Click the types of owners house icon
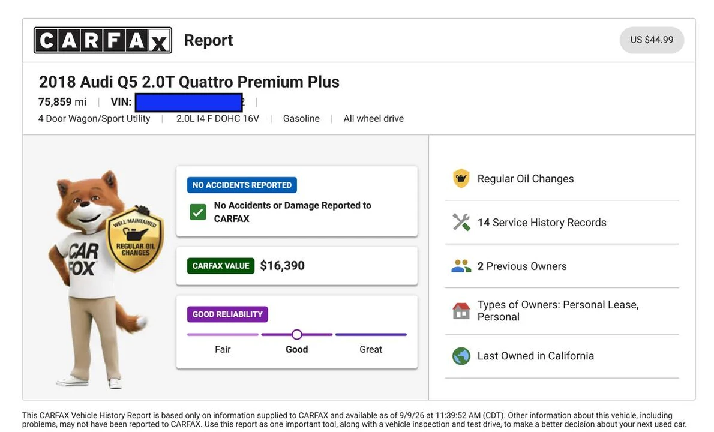This screenshot has height=432, width=714. pyautogui.click(x=461, y=311)
